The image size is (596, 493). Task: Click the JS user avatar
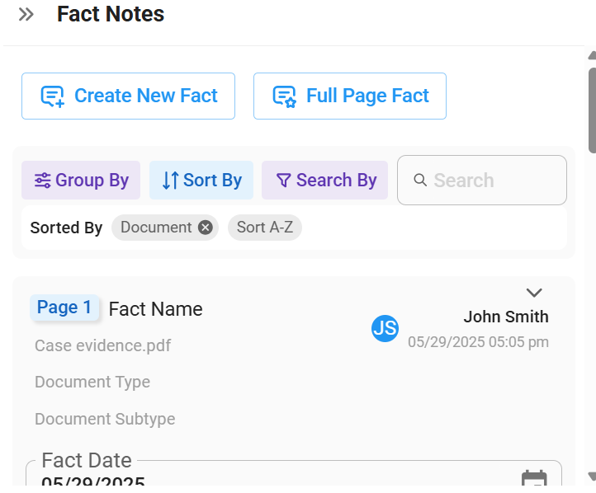point(385,328)
